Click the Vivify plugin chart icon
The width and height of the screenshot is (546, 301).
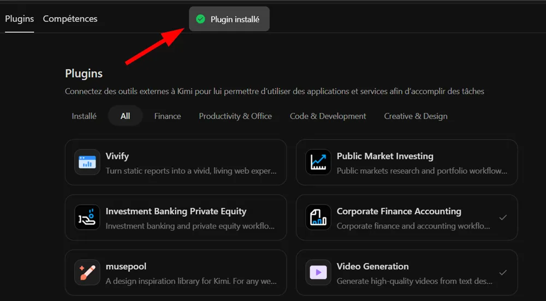pos(87,162)
